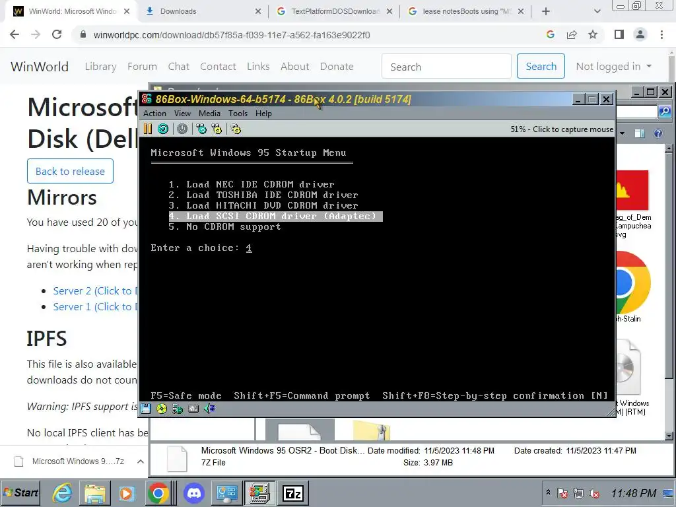This screenshot has height=507, width=676.
Task: Show hidden system tray icons
Action: [548, 492]
